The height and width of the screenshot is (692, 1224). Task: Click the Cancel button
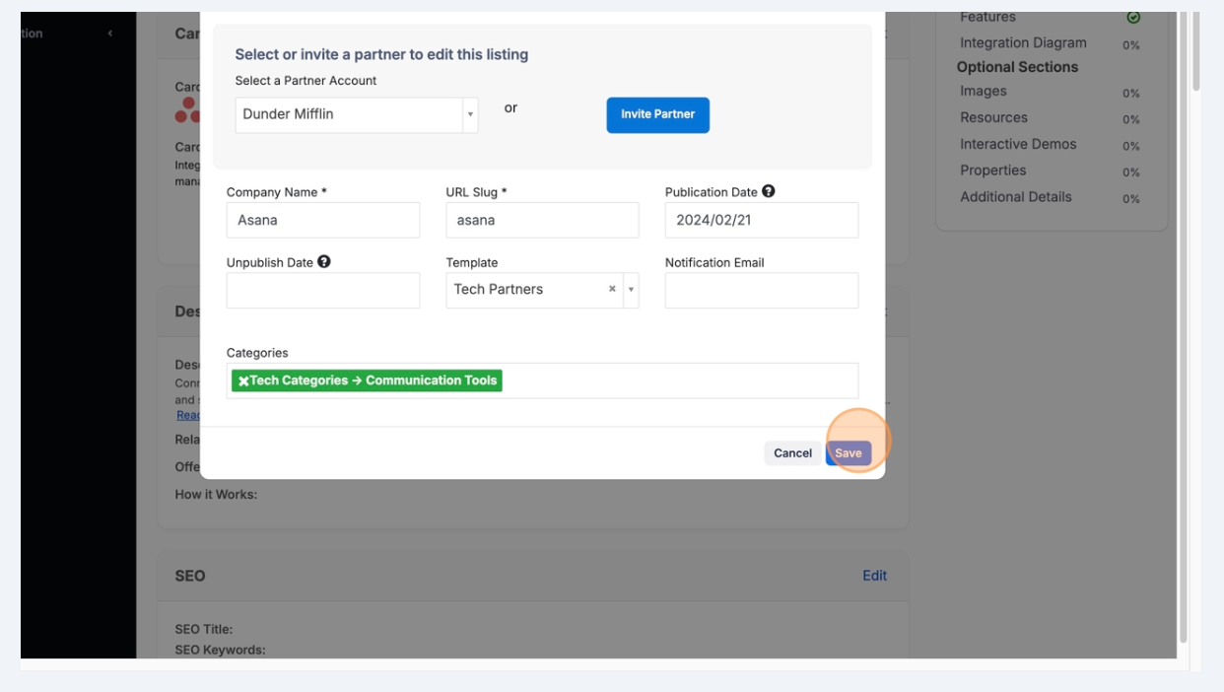[x=792, y=453]
